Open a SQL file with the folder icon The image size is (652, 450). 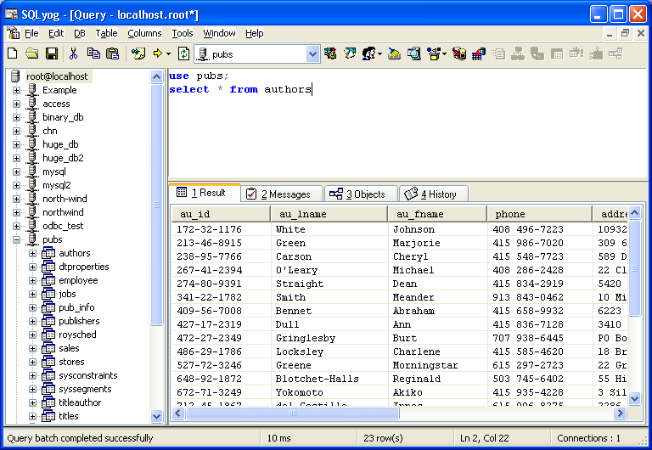point(32,53)
